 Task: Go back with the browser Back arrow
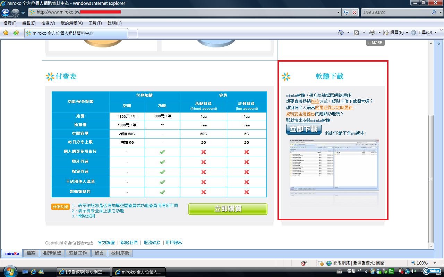[x=5, y=12]
